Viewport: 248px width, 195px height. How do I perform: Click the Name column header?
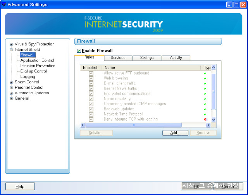tap(151, 67)
